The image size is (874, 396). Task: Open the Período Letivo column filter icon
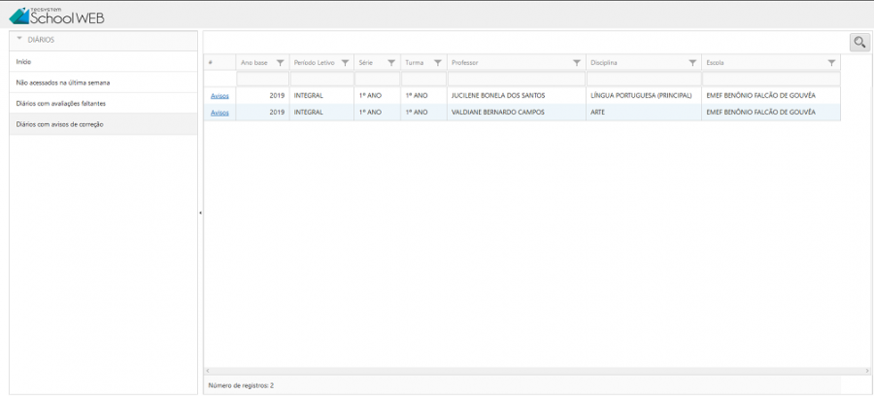[345, 63]
